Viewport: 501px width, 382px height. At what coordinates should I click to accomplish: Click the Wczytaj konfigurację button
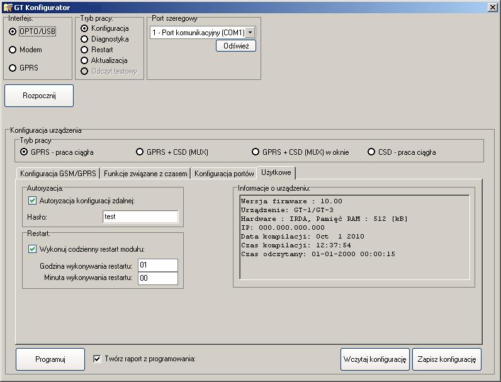[x=374, y=359]
